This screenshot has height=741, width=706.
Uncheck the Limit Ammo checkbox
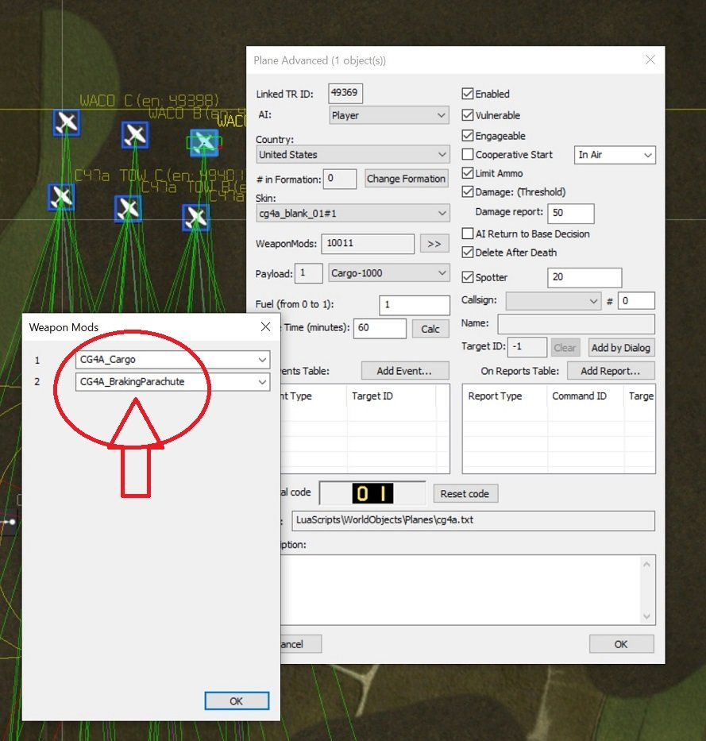[x=468, y=173]
